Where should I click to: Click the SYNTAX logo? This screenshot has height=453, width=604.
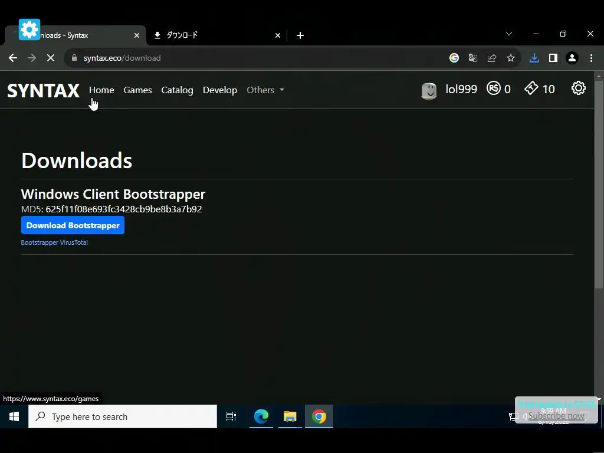tap(43, 91)
